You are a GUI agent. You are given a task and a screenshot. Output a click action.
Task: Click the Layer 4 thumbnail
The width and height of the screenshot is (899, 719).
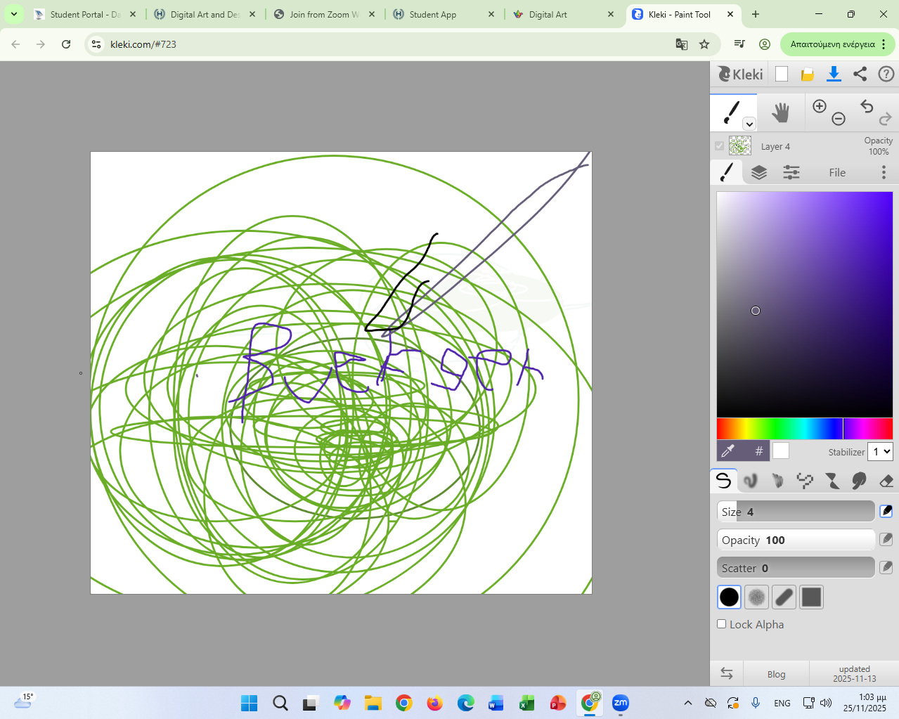(x=740, y=145)
